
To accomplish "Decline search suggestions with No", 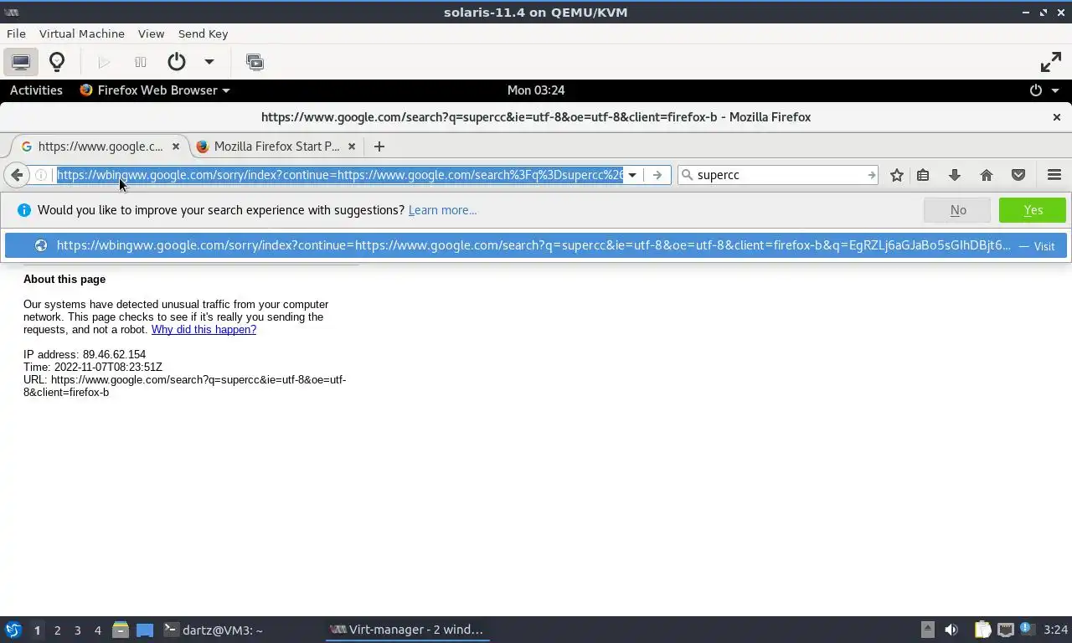I will pos(958,210).
